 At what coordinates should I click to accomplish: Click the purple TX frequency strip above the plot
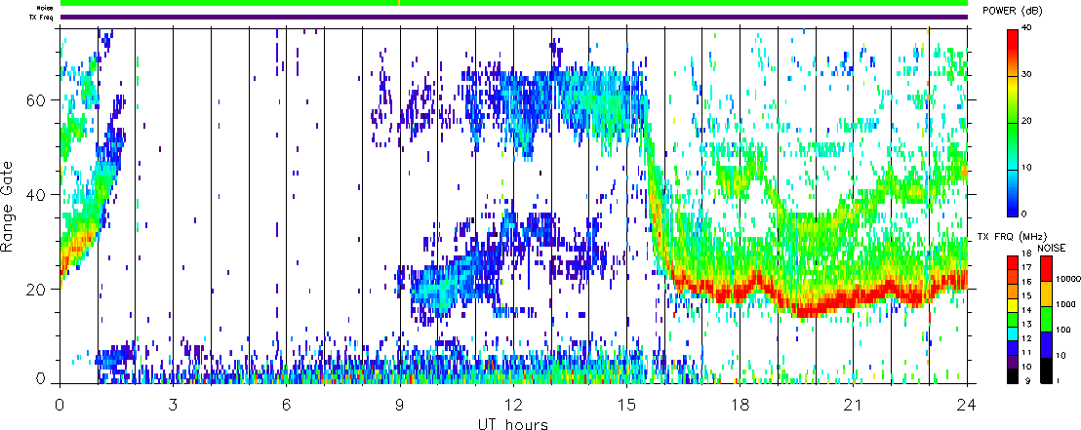coord(514,18)
